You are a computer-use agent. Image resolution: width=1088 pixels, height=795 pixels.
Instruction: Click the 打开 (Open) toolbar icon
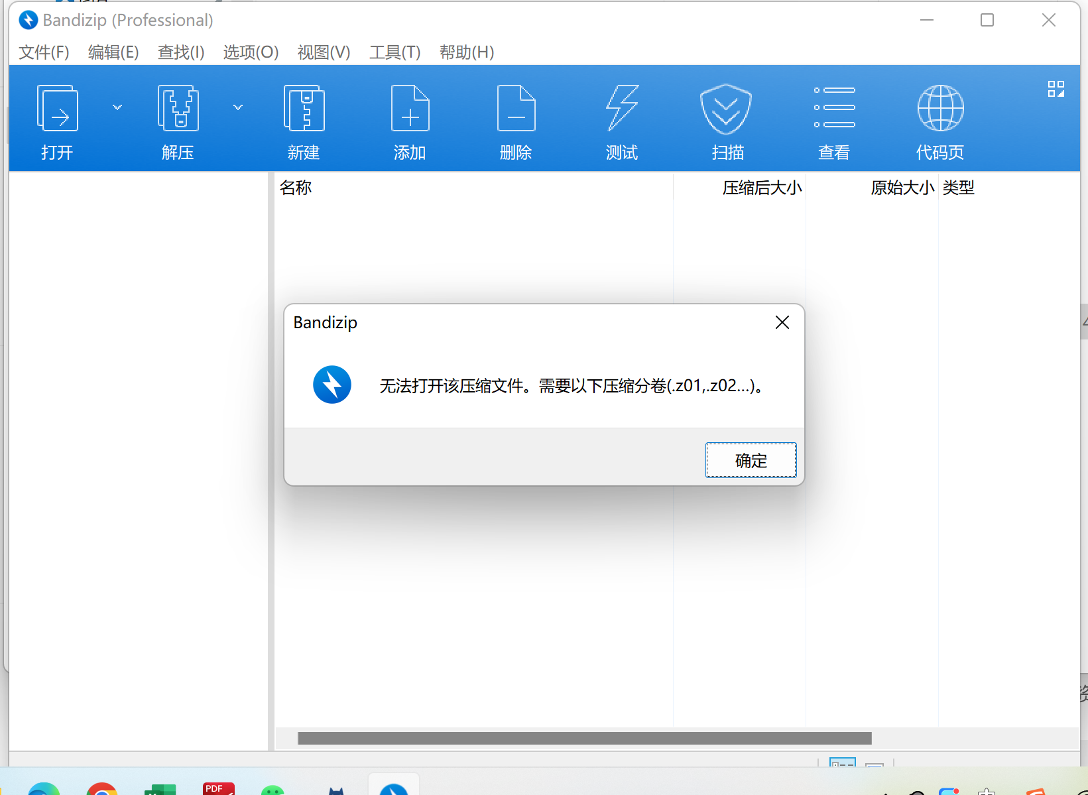point(58,108)
